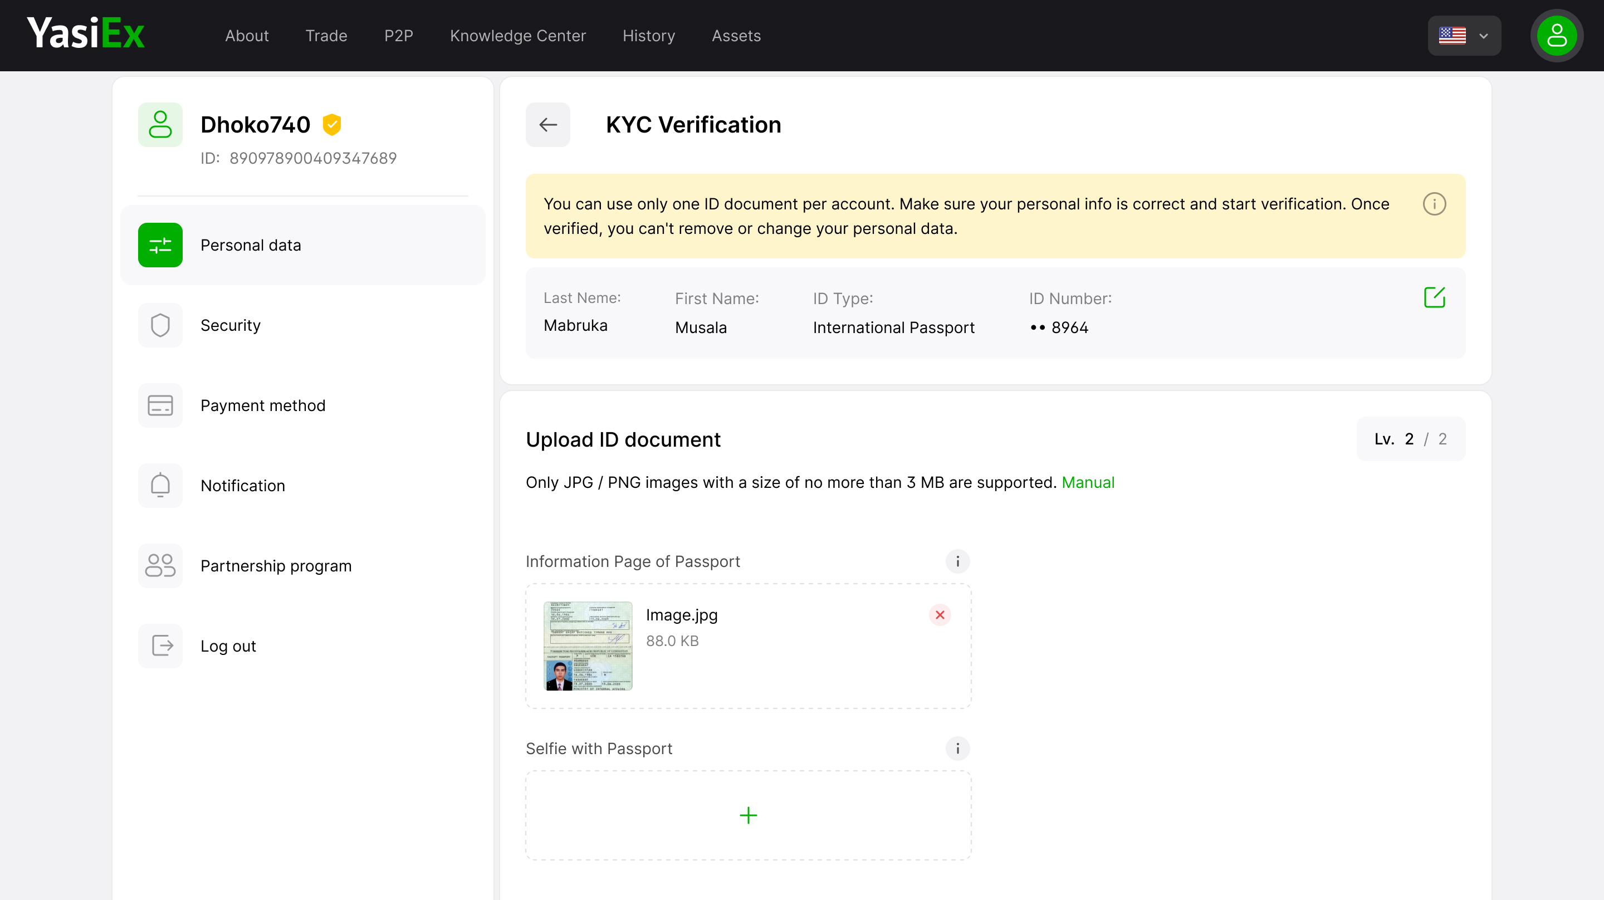Viewport: 1604px width, 900px height.
Task: Expand the language flag dropdown
Action: [1463, 36]
